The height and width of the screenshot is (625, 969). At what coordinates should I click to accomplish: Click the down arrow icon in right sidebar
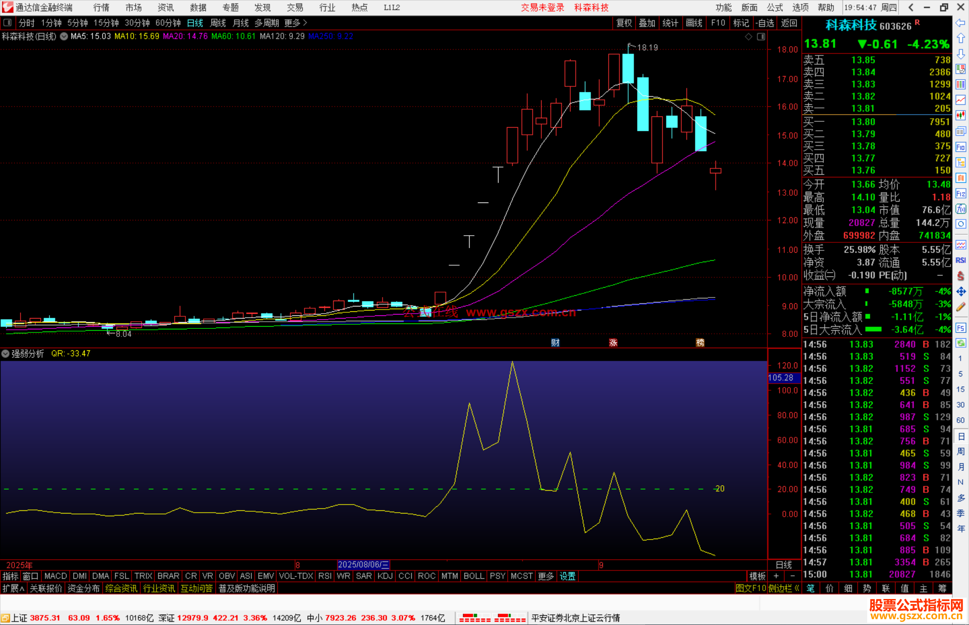960,54
